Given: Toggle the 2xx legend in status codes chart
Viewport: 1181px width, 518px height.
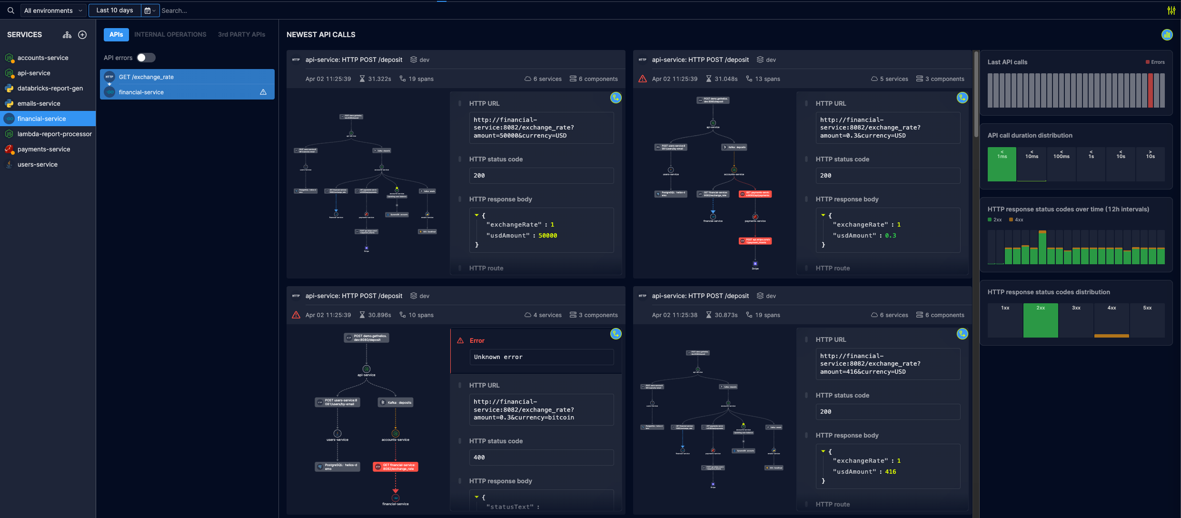Looking at the screenshot, I should tap(994, 219).
